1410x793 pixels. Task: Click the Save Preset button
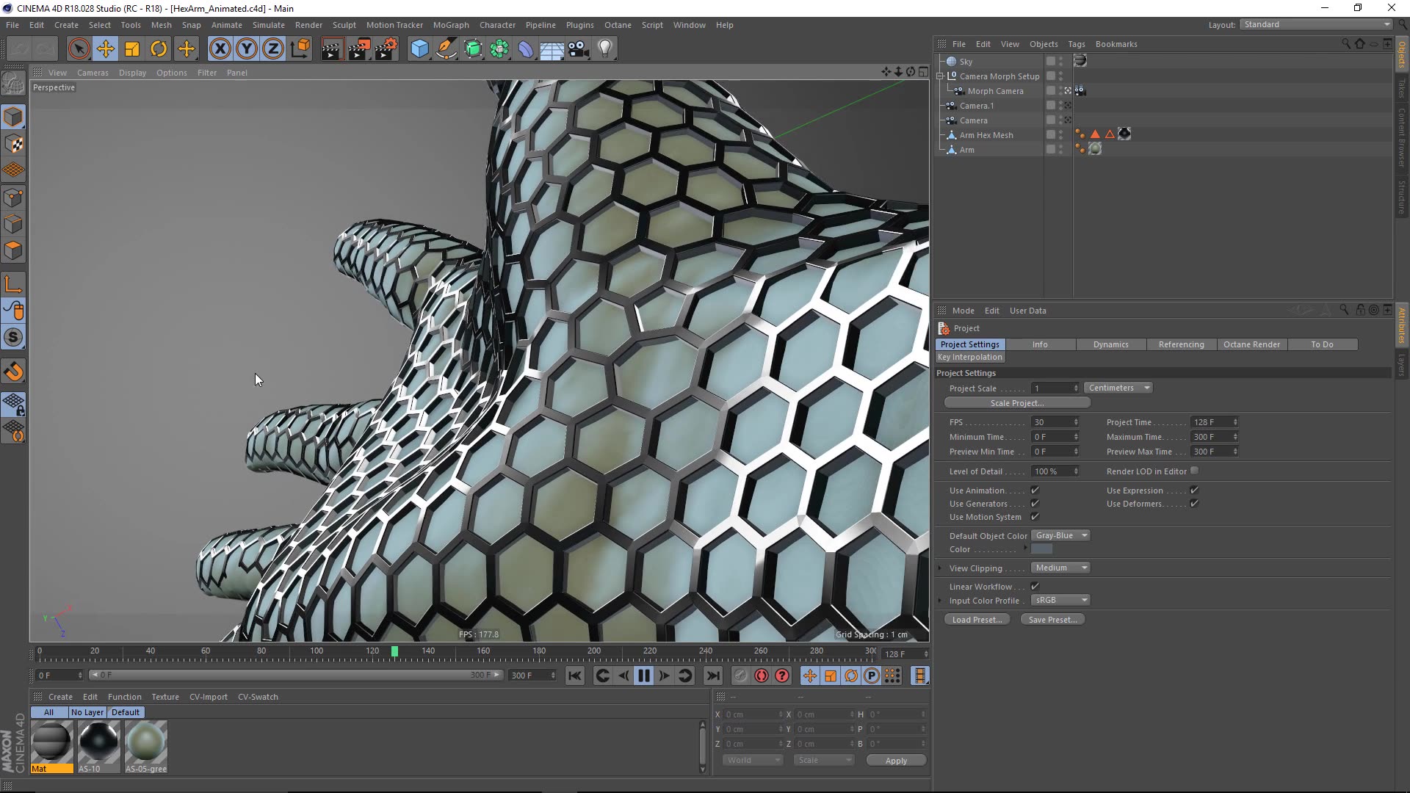point(1052,619)
